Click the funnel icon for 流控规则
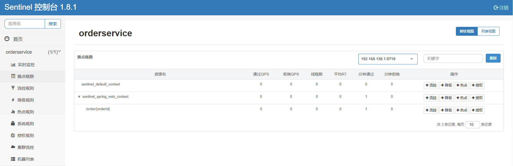 13,88
